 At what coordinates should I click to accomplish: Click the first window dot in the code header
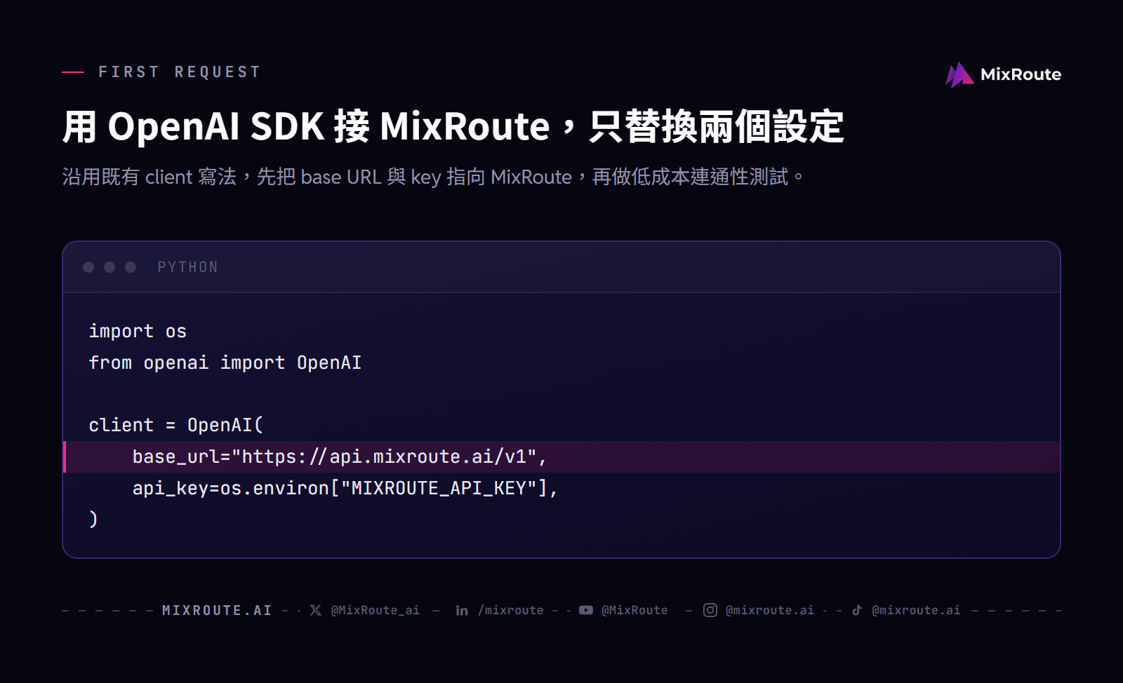tap(88, 267)
